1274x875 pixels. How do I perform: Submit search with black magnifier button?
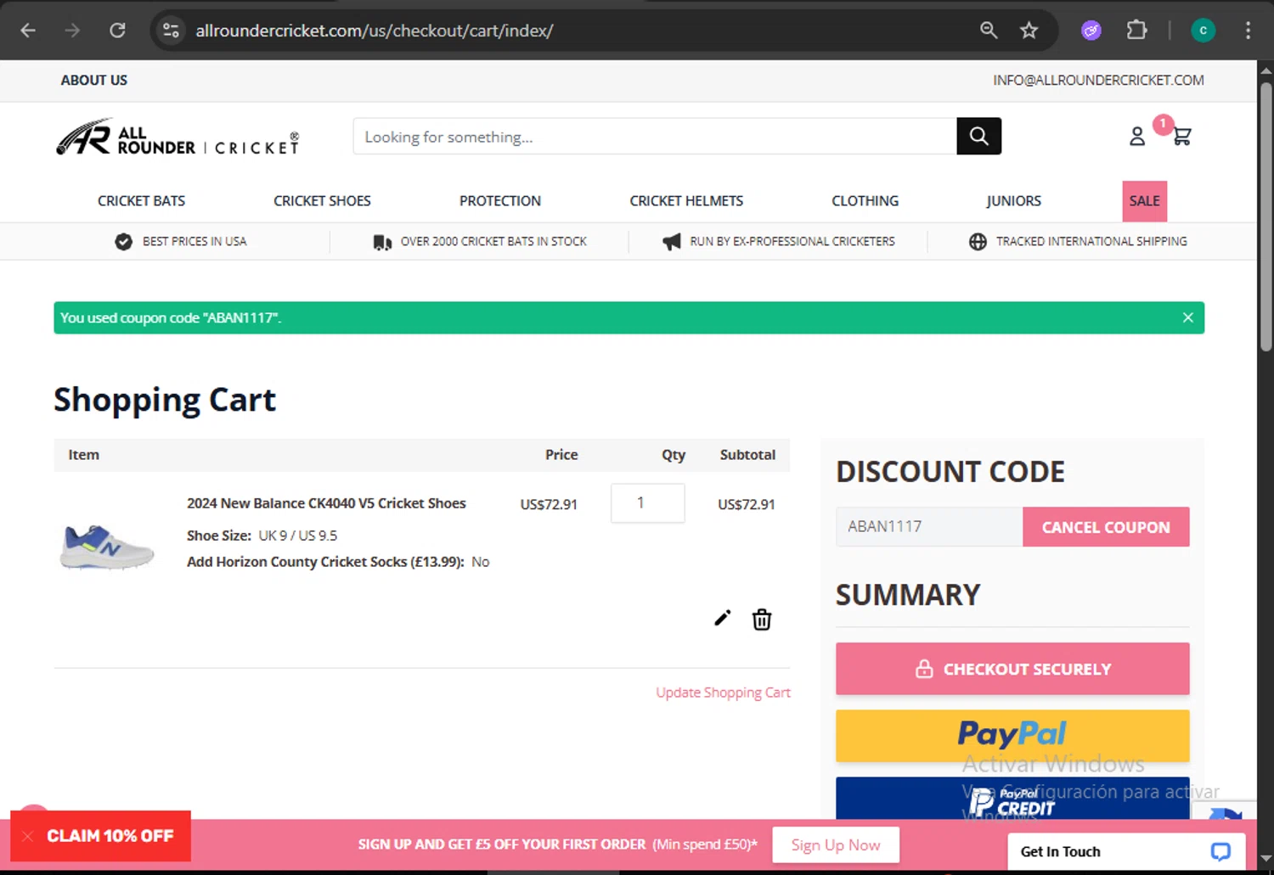pyautogui.click(x=978, y=136)
